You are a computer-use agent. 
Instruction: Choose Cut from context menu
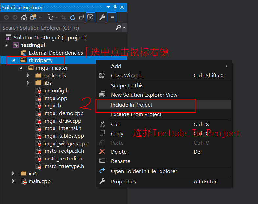coord(164,124)
